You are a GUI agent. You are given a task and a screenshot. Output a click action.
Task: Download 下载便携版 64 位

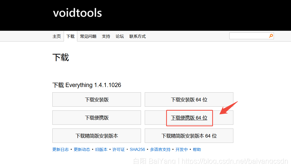[x=189, y=118]
